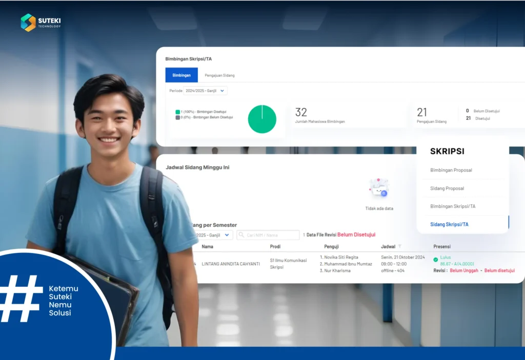Click the pie chart showing Bimbingan Disetujui
Screen dimensions: 525x360
coord(262,118)
